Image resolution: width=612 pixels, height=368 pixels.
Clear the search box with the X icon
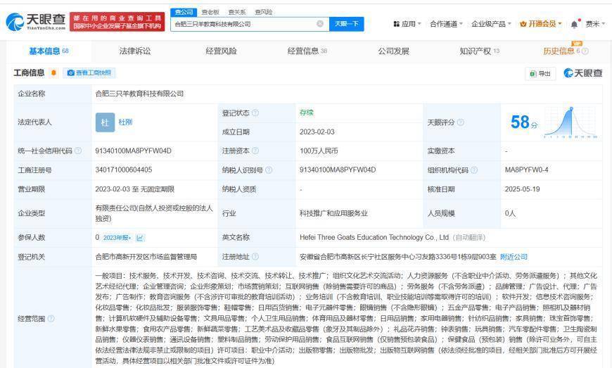point(320,24)
